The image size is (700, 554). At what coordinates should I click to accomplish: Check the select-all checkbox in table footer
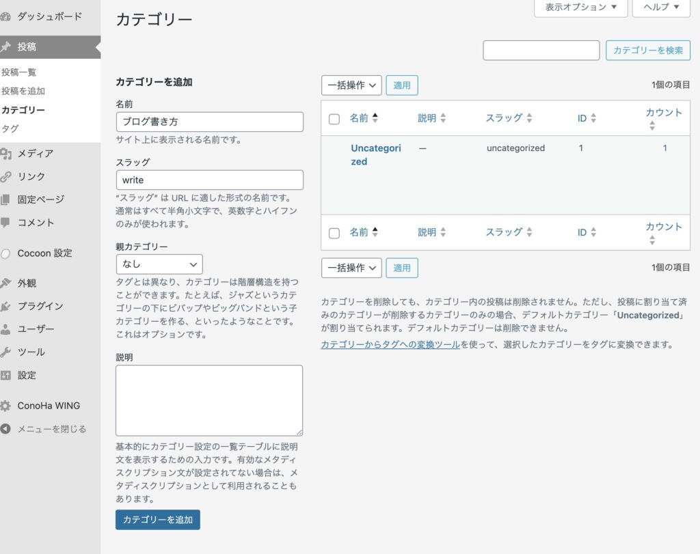click(x=334, y=233)
